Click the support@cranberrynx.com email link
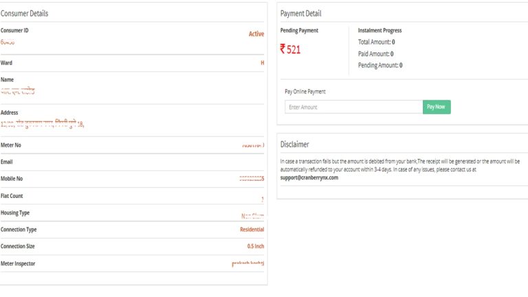Image resolution: width=528 pixels, height=297 pixels. tap(309, 177)
